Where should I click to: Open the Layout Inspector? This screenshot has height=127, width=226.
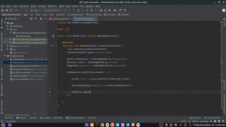[212, 118]
